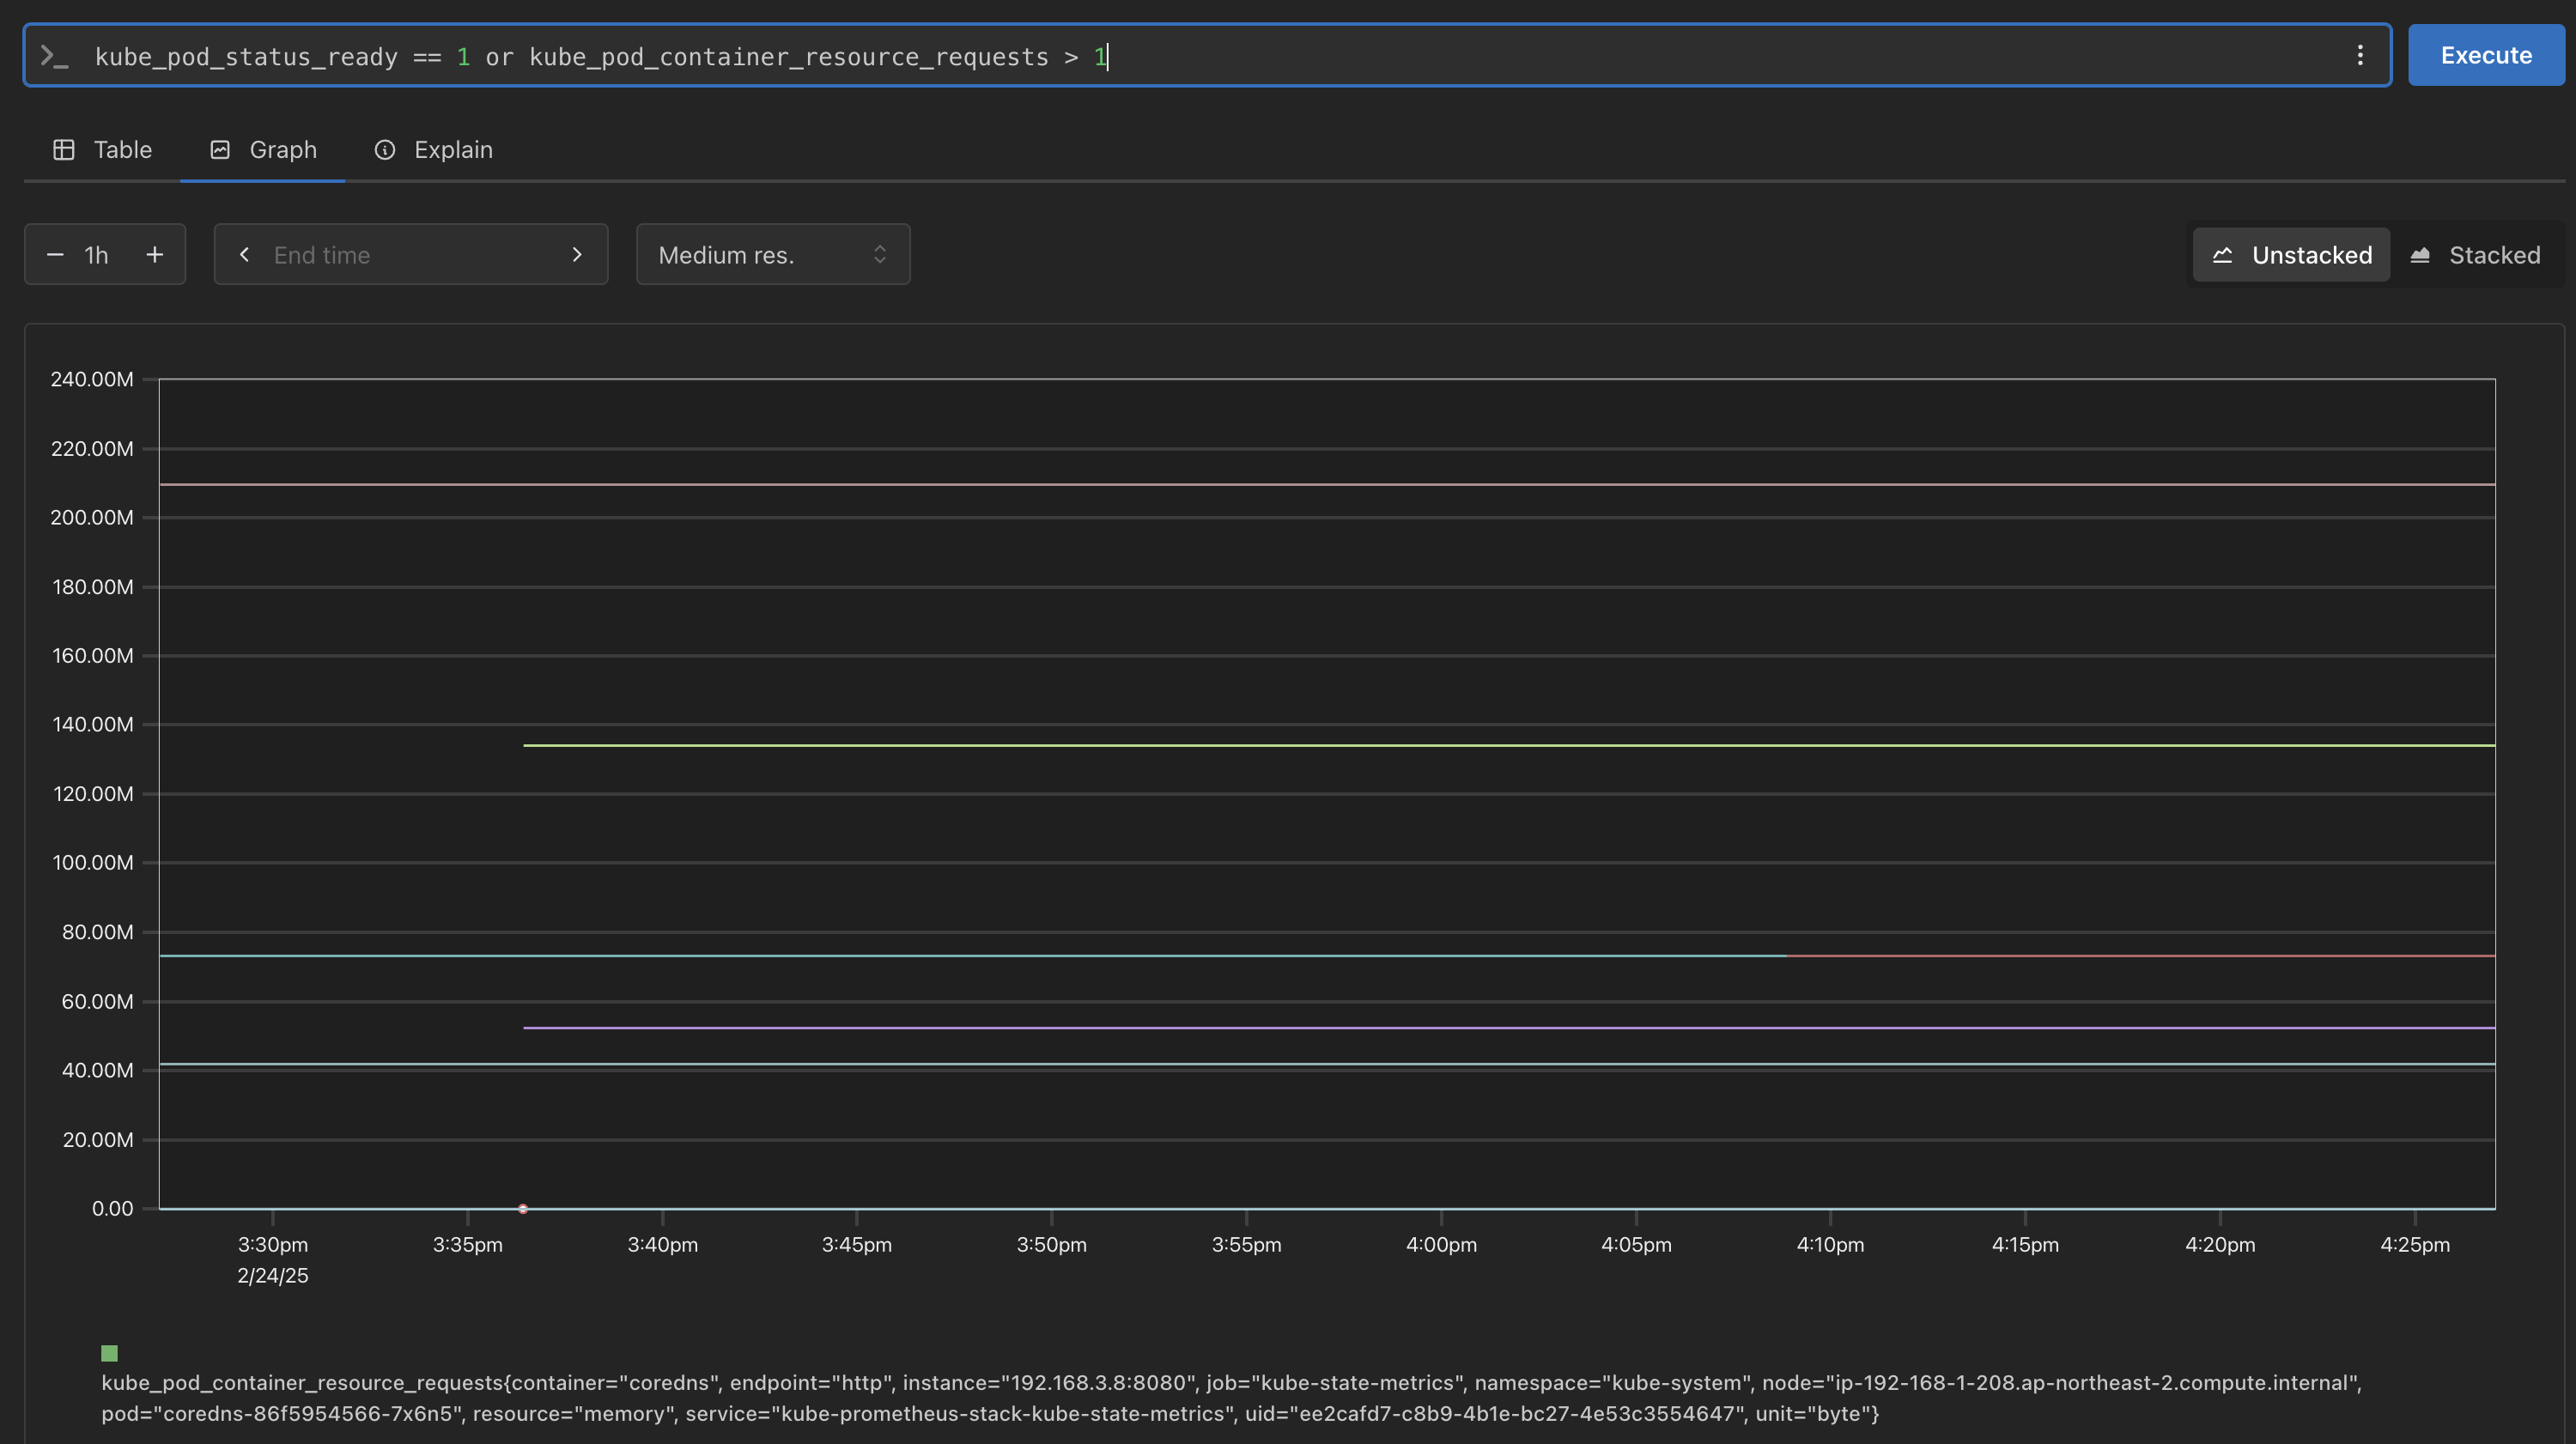The width and height of the screenshot is (2576, 1444).
Task: Move the end time backward with left chevron
Action: pyautogui.click(x=244, y=255)
